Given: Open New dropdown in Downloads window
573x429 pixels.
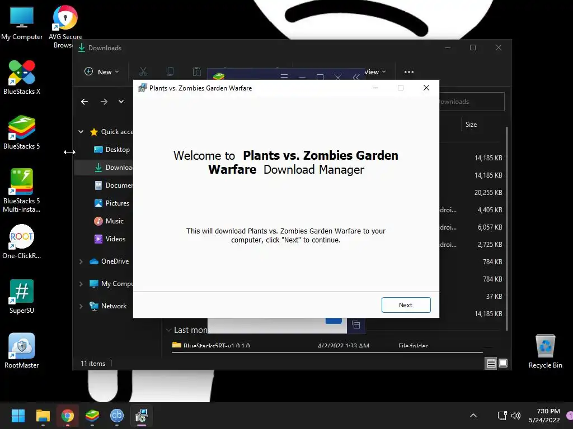Looking at the screenshot, I should point(102,72).
